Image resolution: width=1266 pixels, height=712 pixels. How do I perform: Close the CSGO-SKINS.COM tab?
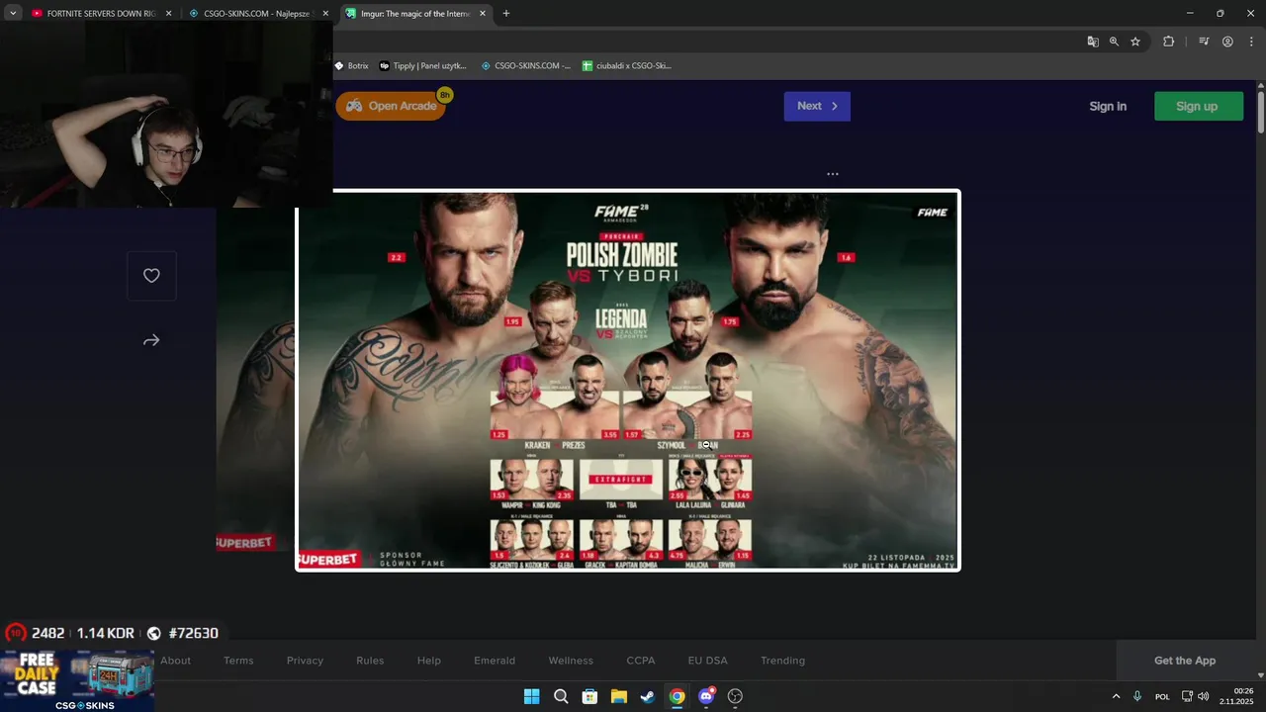click(x=325, y=14)
